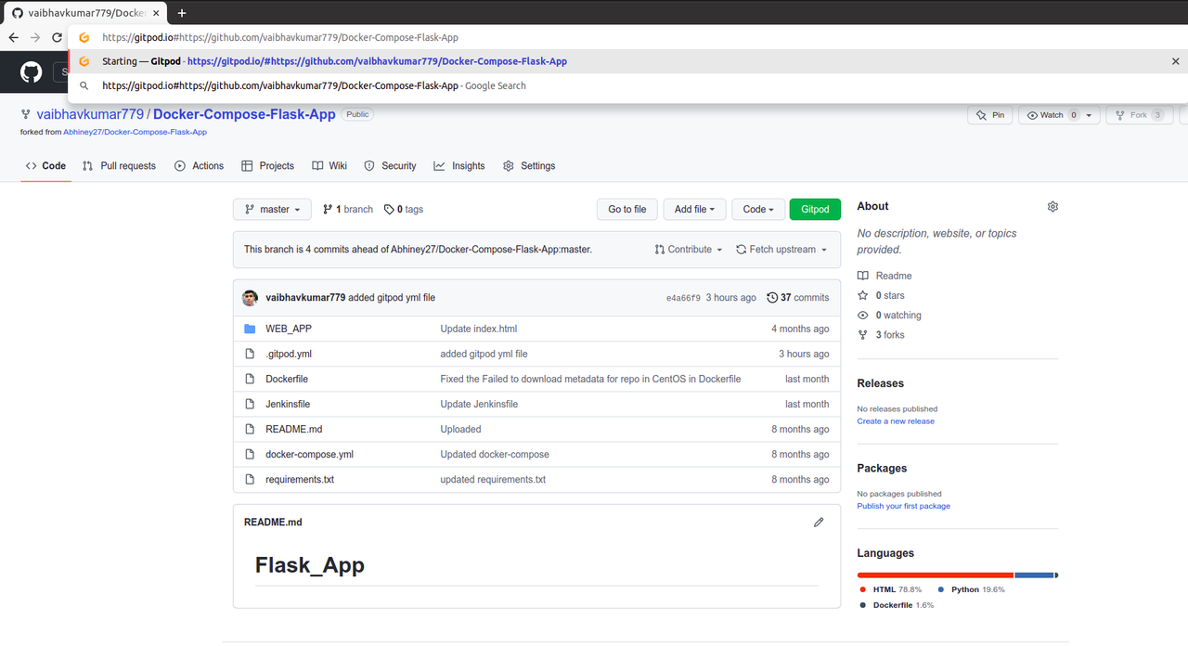This screenshot has width=1188, height=646.
Task: Click the Dockerfile 1.6% language entry
Action: (897, 605)
